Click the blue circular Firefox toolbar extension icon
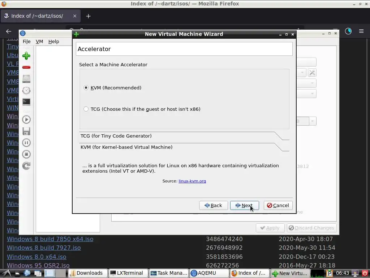370x278 pixels. (x=348, y=31)
